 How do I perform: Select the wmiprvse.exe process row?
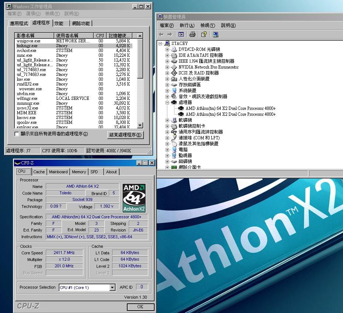73,41
